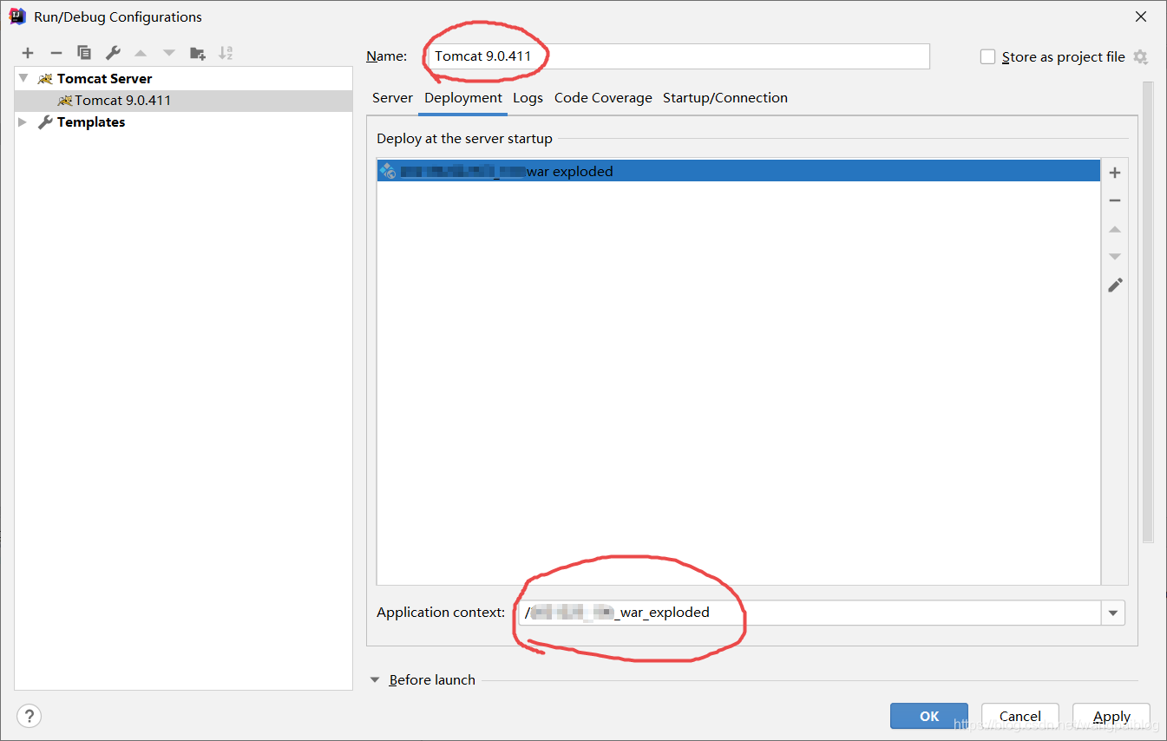Screen dimensions: 1167x741
Task: Open the Application context dropdown arrow
Action: [1113, 613]
